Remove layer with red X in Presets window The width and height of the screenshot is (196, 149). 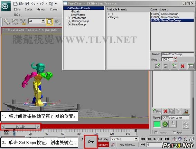183,66
